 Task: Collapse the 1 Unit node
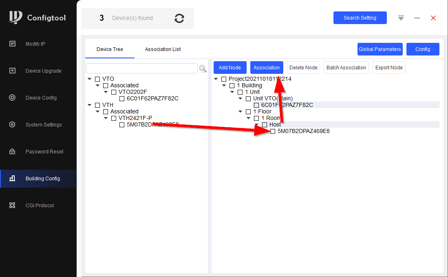coord(232,92)
